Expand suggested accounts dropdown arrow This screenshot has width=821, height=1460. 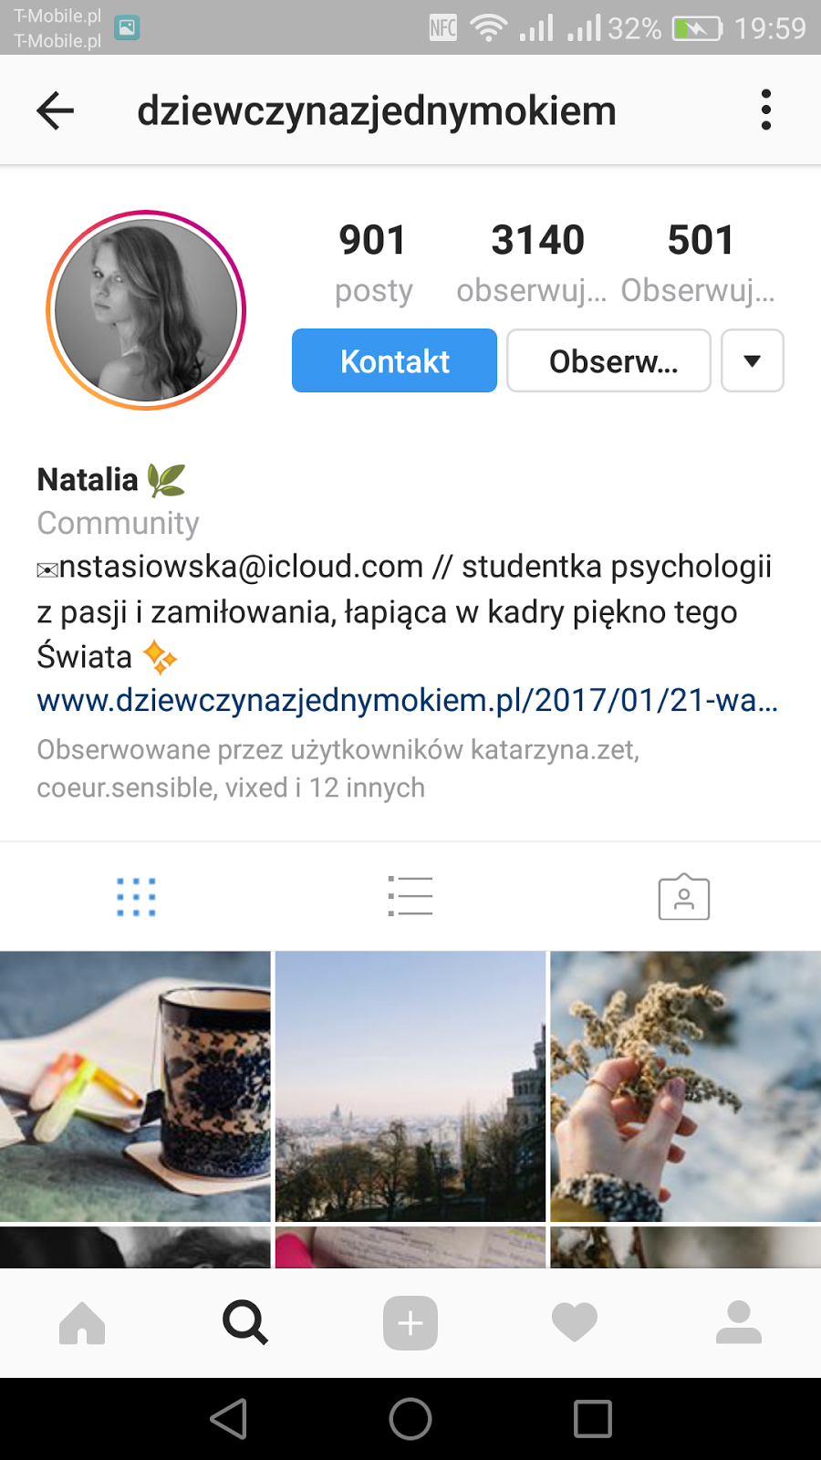tap(753, 360)
